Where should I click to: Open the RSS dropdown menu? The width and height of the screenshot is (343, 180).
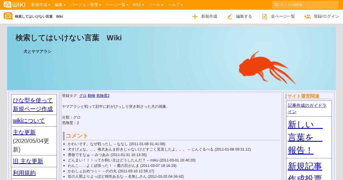[138, 5]
